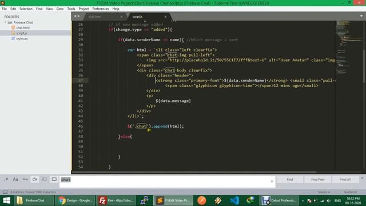Toggle wrap around search option

click(x=35, y=179)
